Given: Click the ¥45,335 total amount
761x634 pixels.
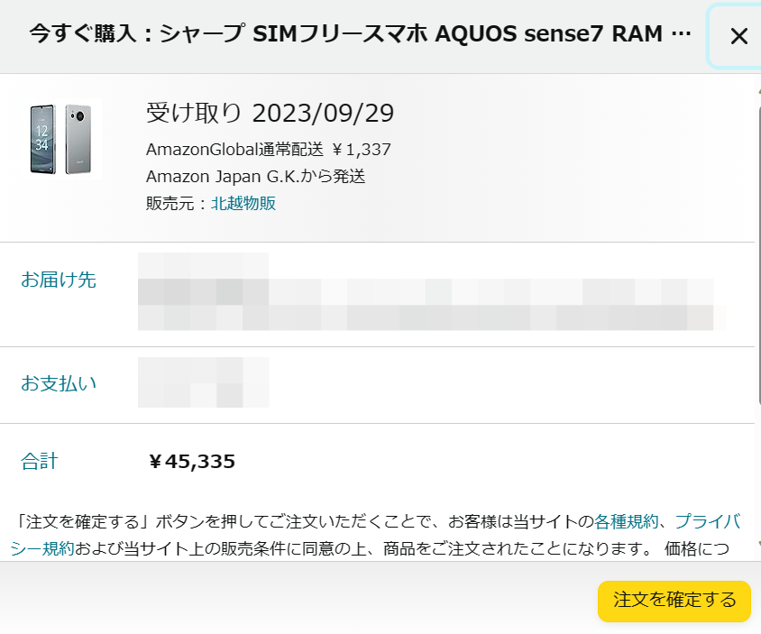Looking at the screenshot, I should [x=192, y=461].
